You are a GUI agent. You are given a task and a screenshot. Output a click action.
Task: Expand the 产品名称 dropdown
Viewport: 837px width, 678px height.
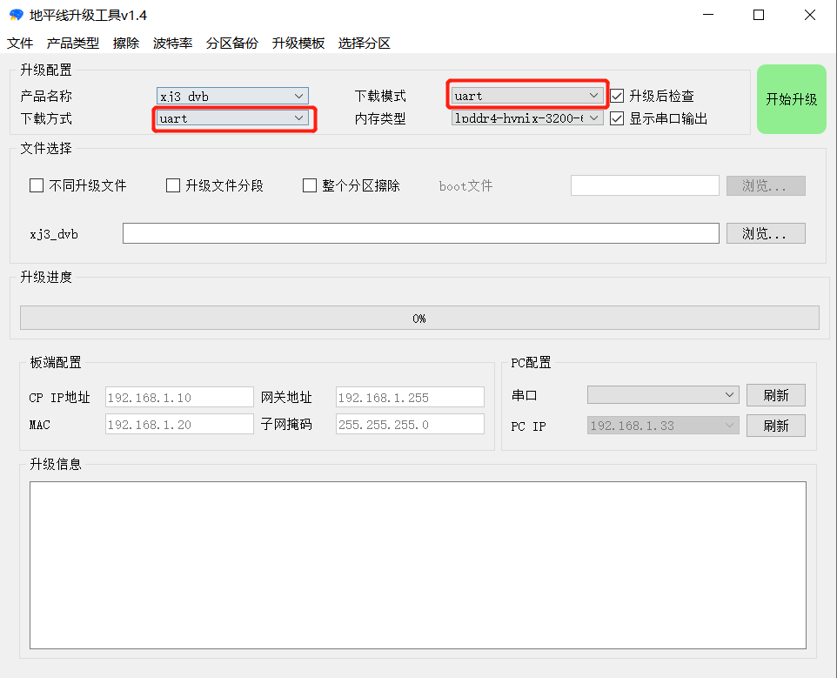point(232,96)
